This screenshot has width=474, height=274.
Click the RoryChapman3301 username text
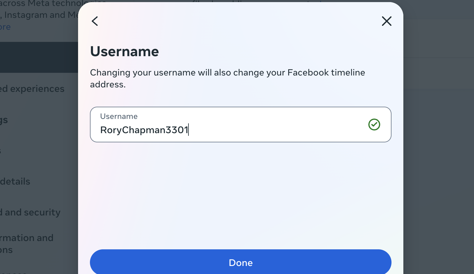tap(144, 130)
